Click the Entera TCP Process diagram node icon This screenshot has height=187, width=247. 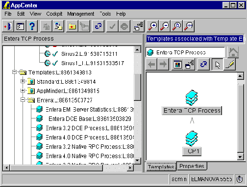192,97
